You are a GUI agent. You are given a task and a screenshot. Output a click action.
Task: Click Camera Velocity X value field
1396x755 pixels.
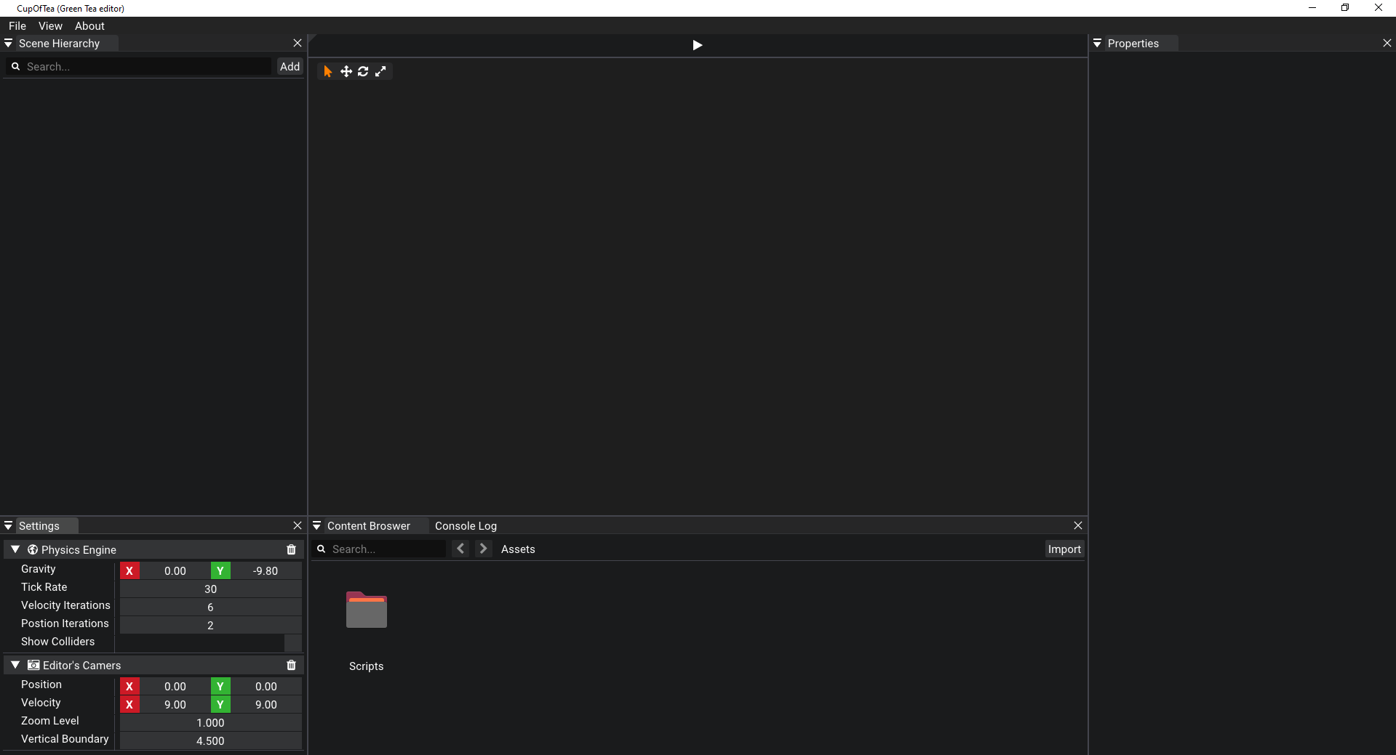[175, 705]
